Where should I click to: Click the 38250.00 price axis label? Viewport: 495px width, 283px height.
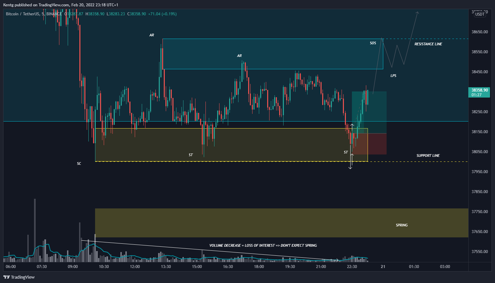tap(480, 112)
